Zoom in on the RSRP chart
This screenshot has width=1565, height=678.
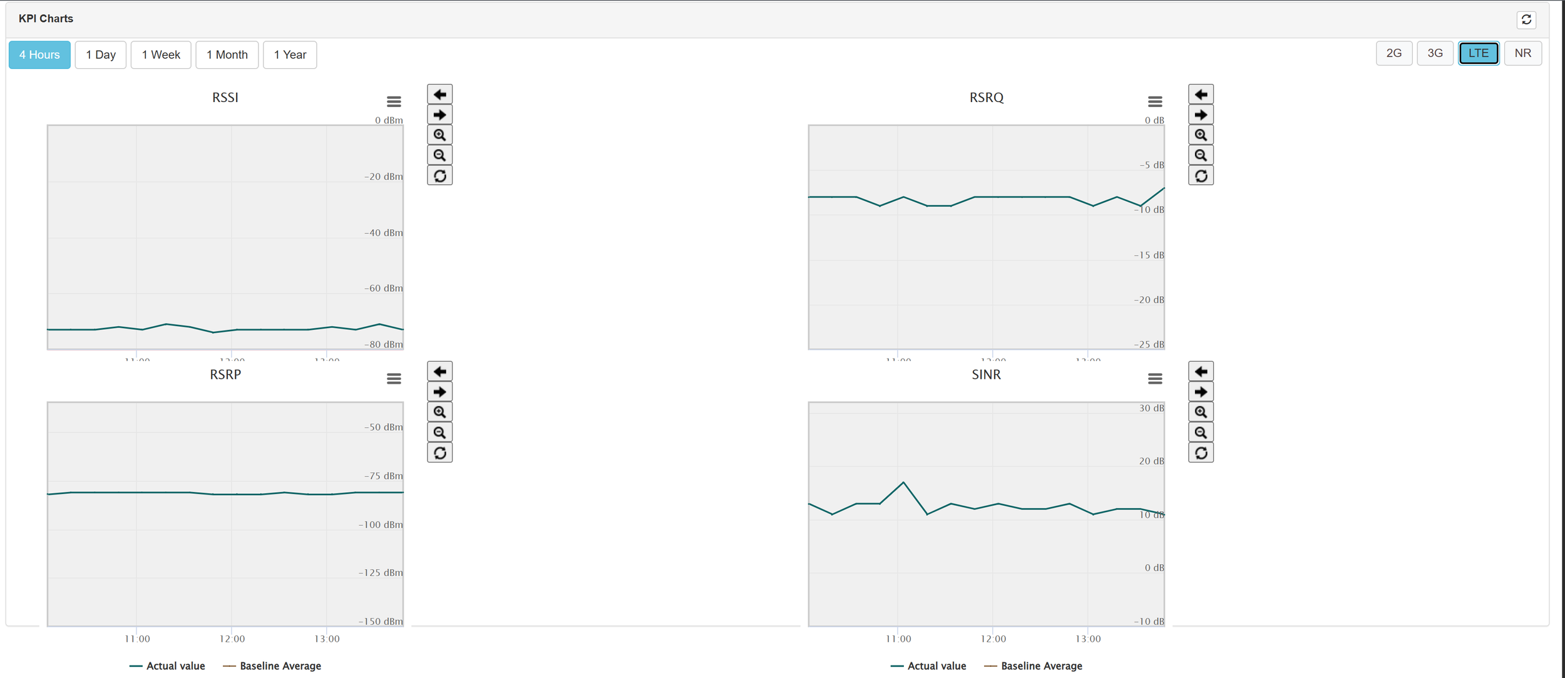439,412
